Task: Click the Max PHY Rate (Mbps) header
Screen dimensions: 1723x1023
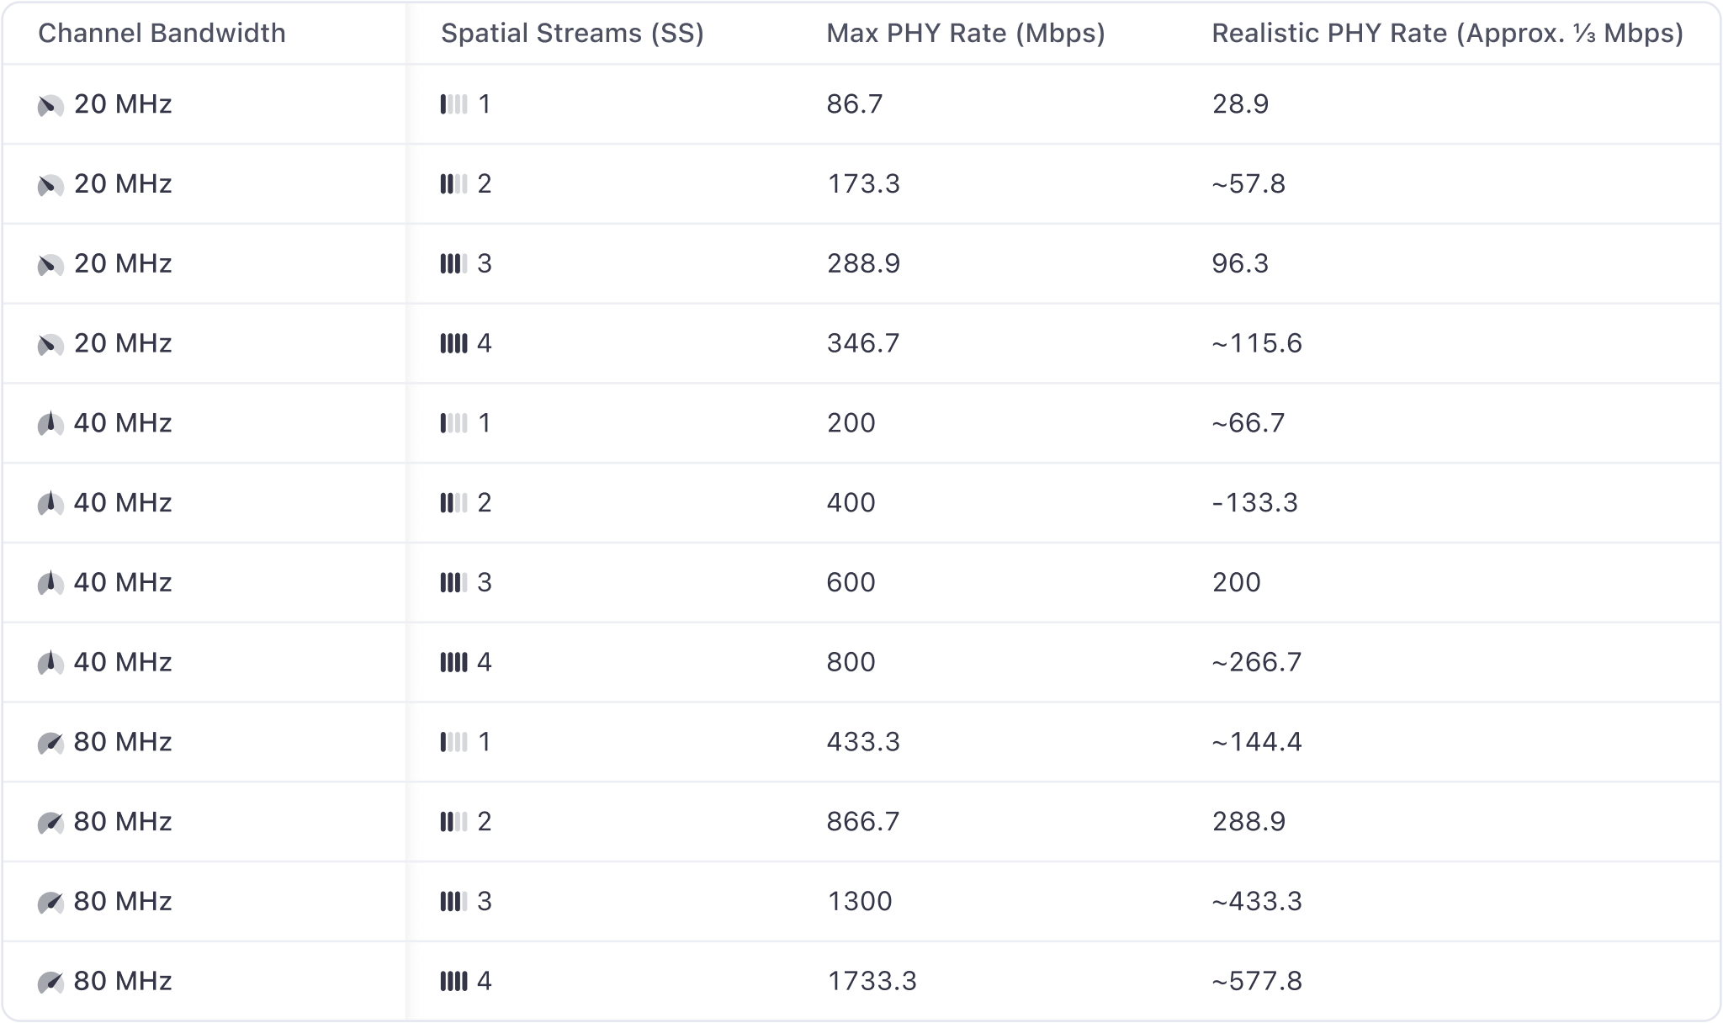Action: 965,33
